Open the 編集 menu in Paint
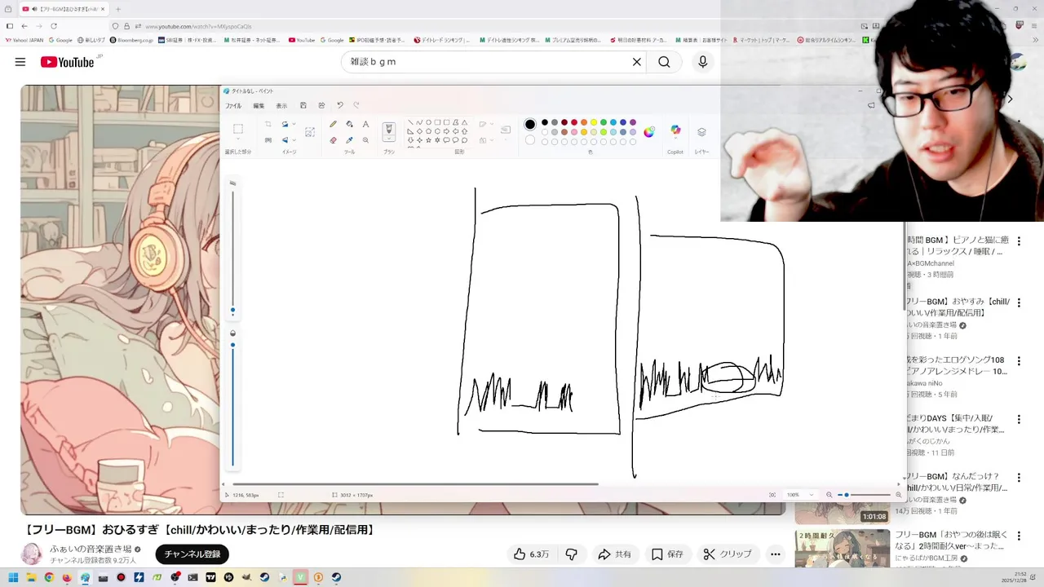 click(x=259, y=106)
